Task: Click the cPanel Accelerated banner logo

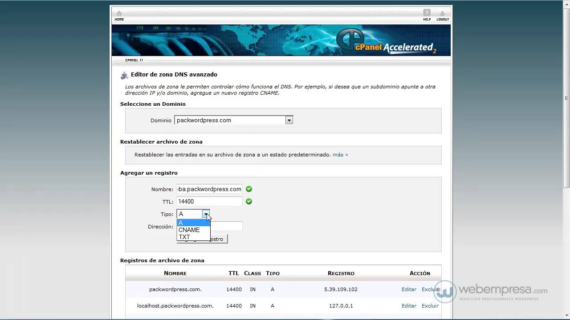Action: coord(386,42)
